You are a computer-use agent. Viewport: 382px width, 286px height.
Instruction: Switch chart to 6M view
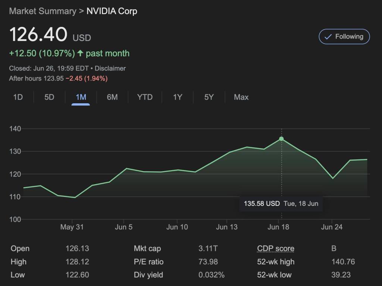tap(112, 97)
